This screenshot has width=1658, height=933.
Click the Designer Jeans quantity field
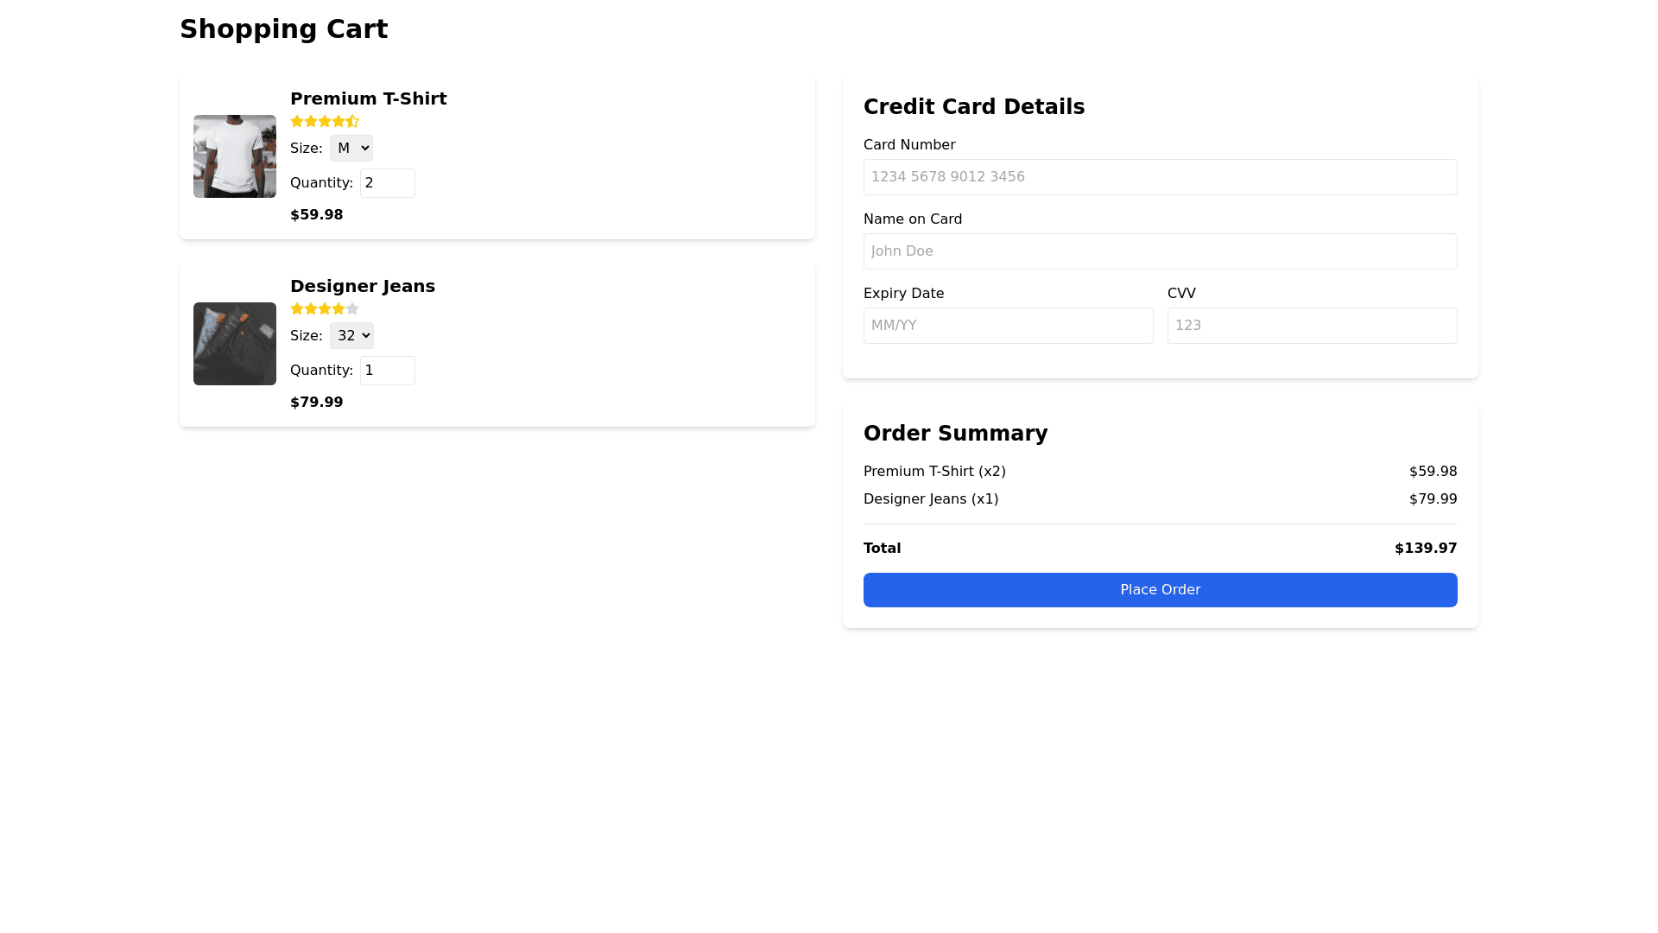click(x=387, y=371)
